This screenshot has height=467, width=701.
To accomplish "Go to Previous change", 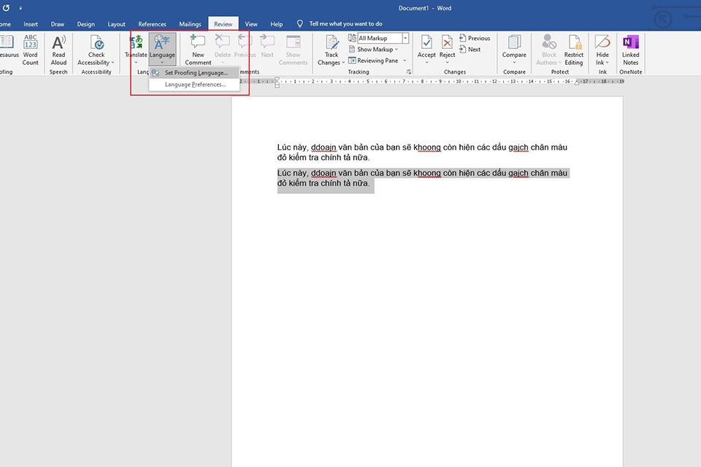I will pyautogui.click(x=475, y=38).
